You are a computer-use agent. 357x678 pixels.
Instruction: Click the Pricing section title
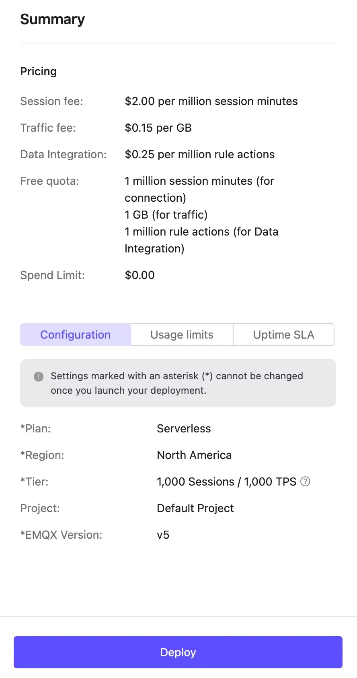pos(39,71)
